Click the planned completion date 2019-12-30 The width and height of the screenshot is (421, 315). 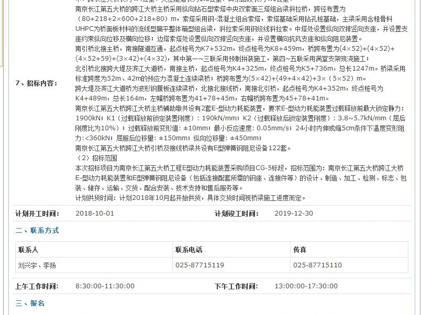[293, 213]
